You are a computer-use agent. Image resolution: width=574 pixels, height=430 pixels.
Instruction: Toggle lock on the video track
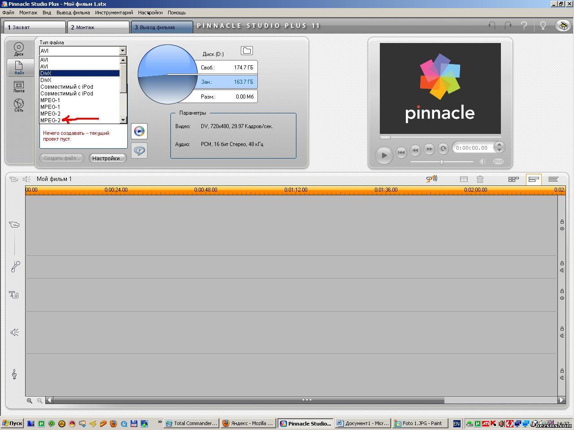[562, 221]
